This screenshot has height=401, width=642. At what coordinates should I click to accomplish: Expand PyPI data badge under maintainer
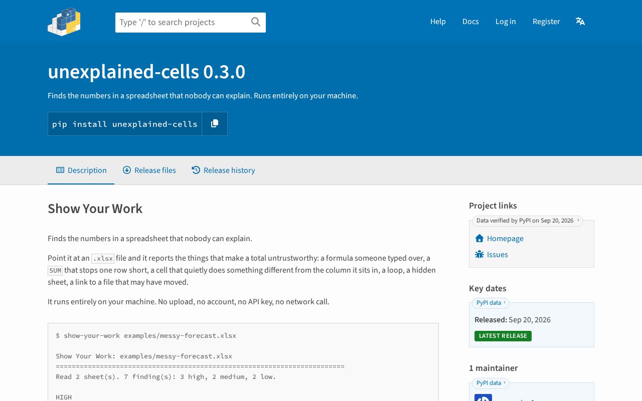click(491, 383)
